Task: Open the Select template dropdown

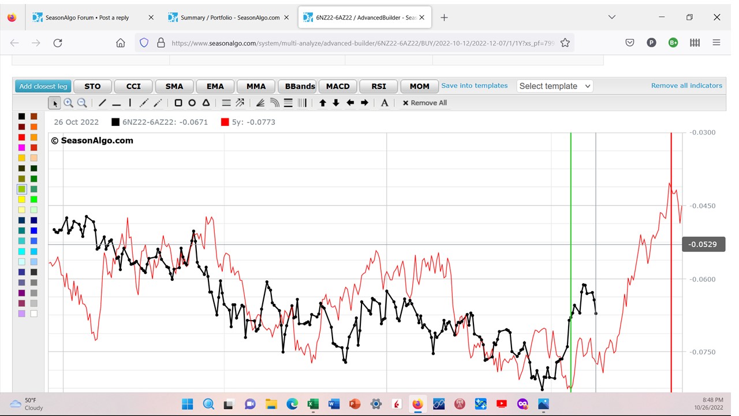Action: pyautogui.click(x=555, y=86)
